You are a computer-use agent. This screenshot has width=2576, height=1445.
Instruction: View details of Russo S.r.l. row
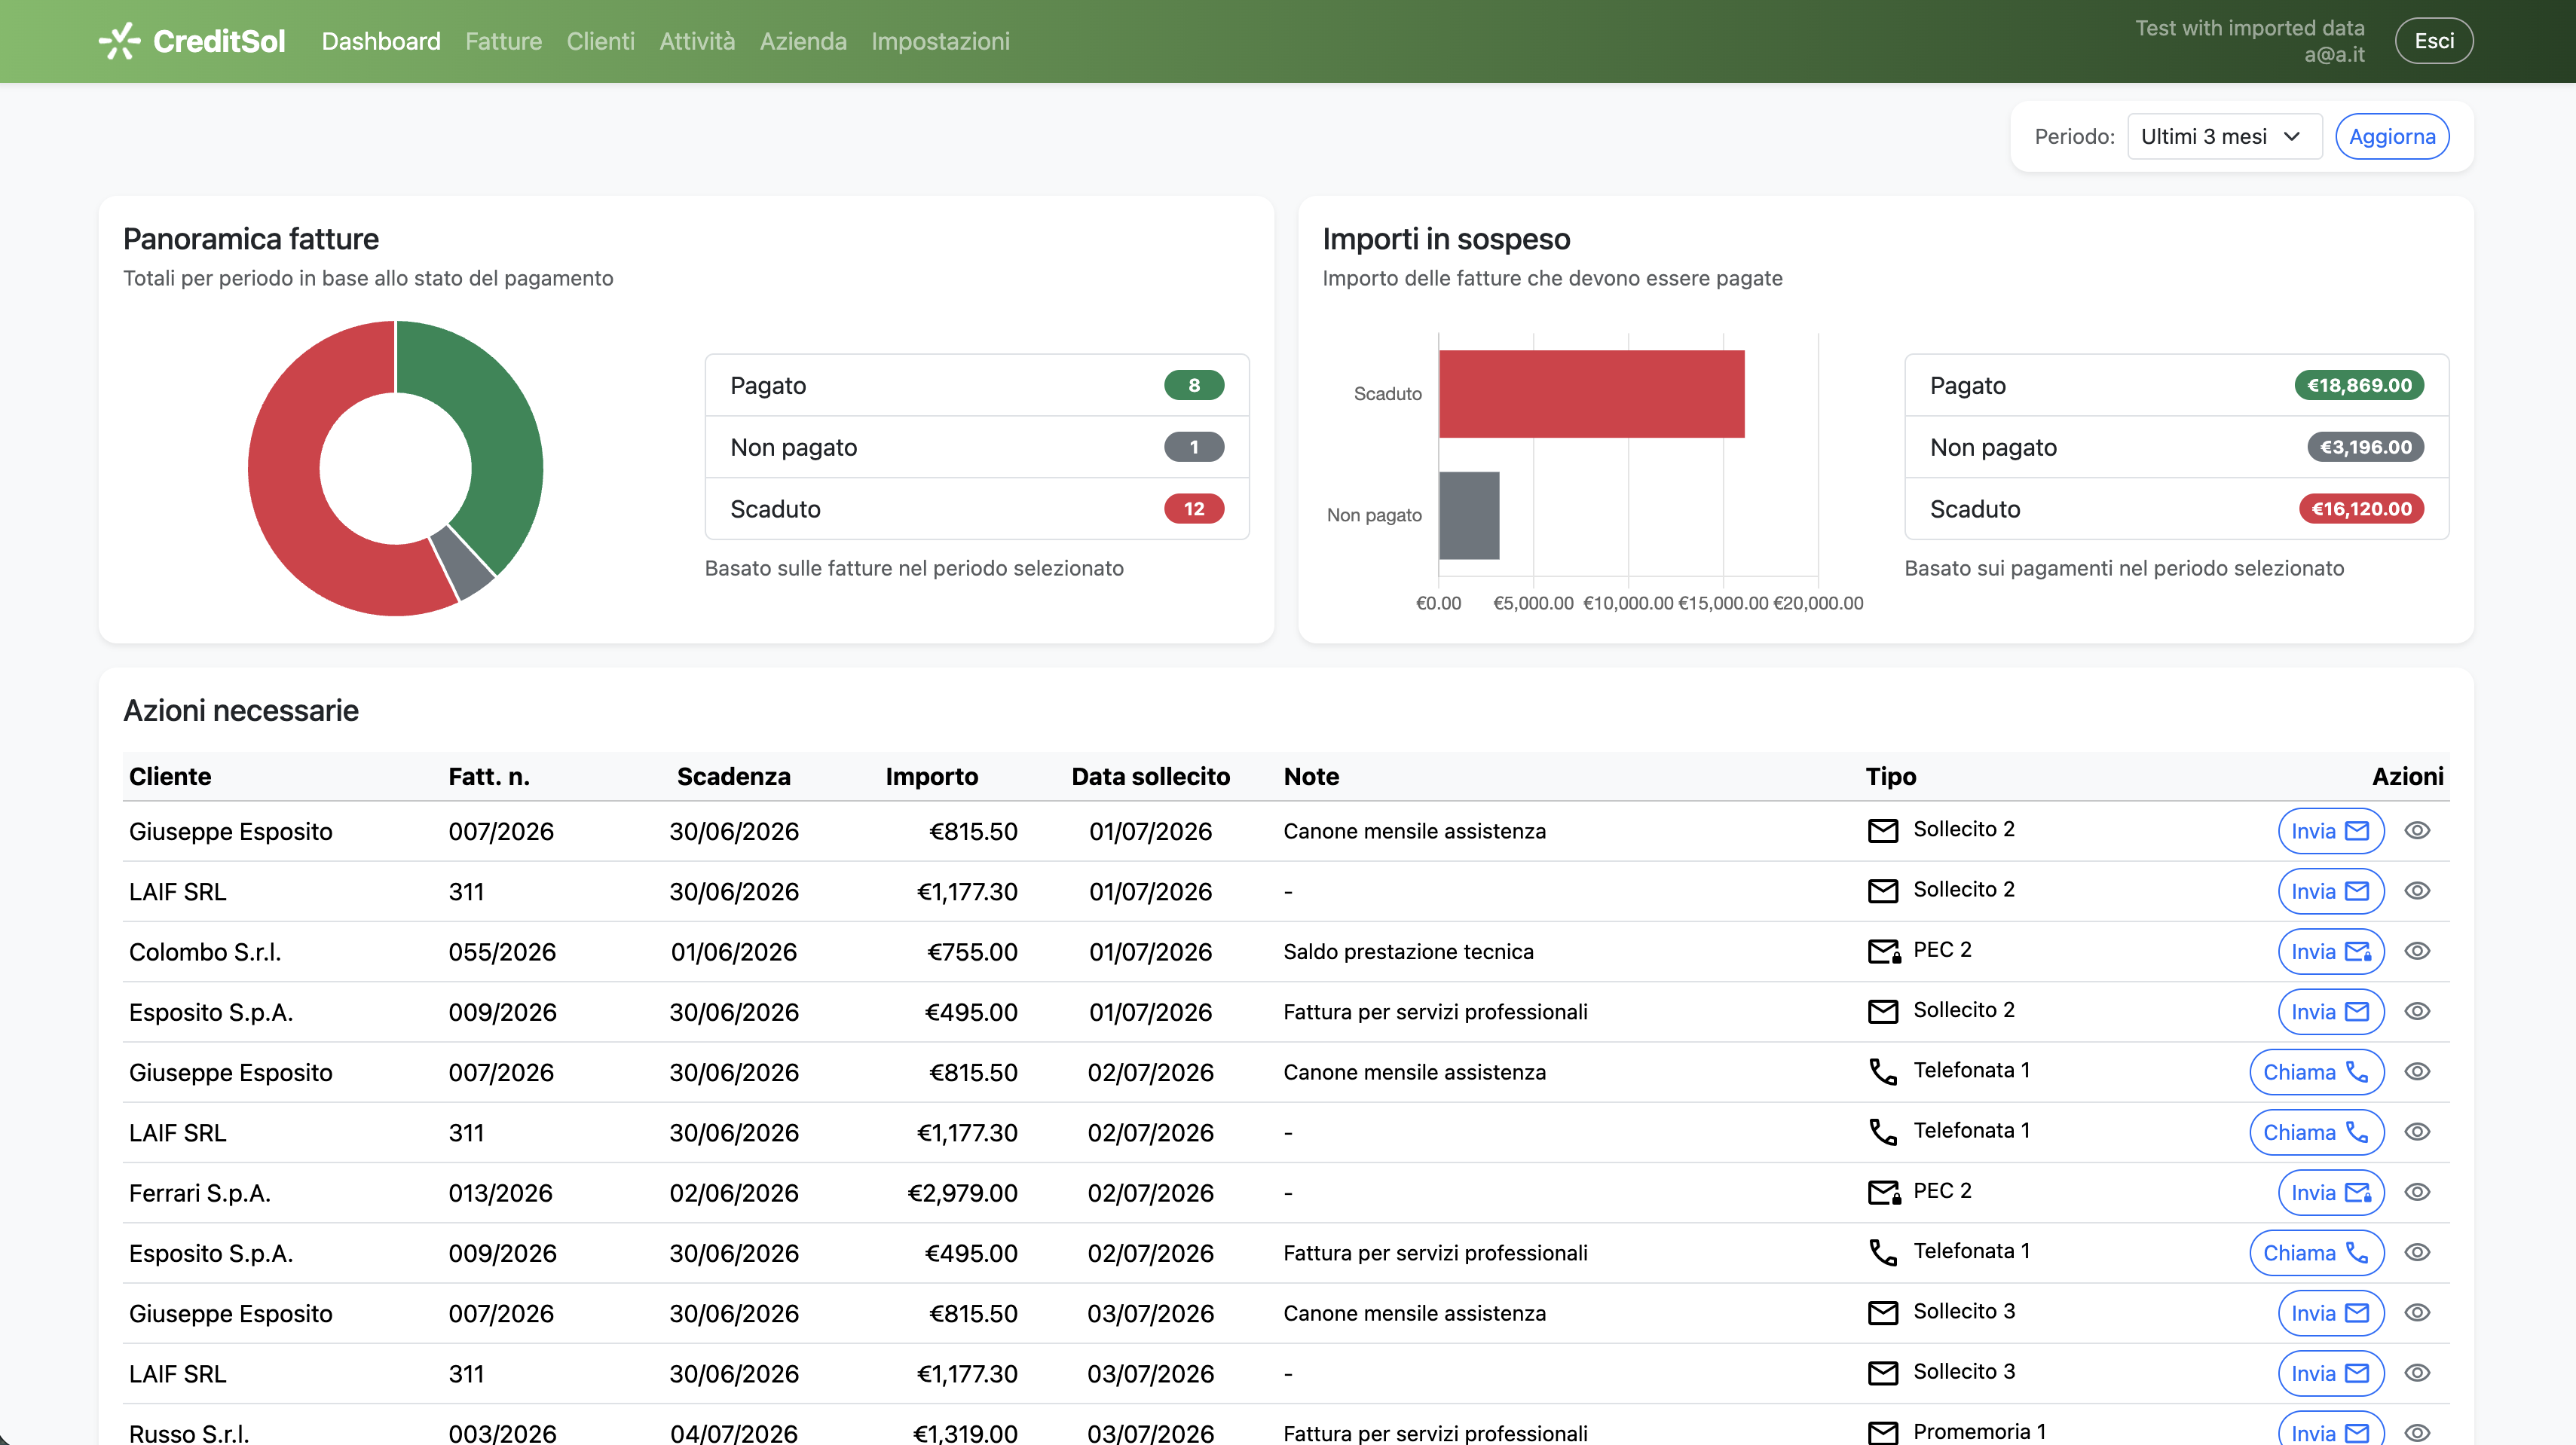(2417, 1433)
